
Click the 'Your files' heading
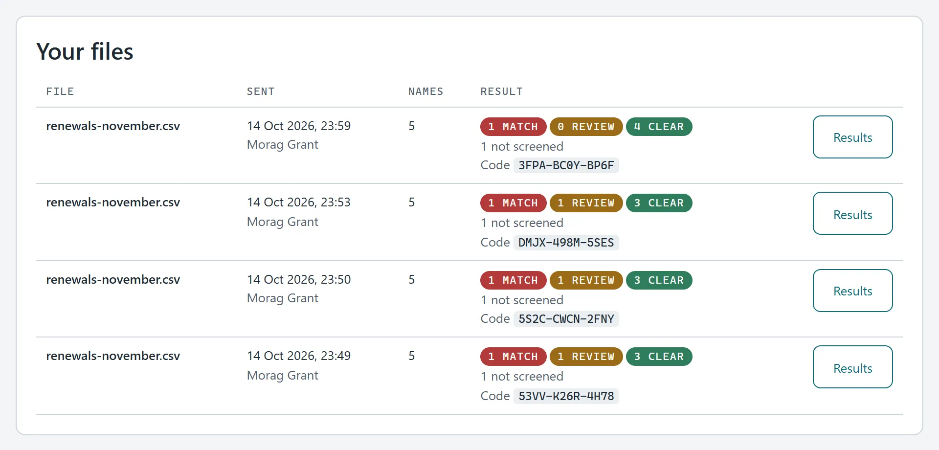click(x=85, y=51)
